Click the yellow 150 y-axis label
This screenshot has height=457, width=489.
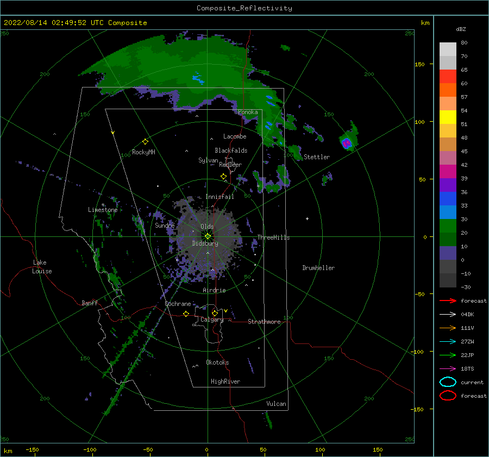pos(419,65)
